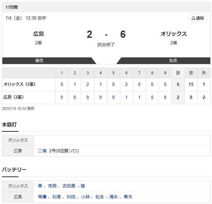Click Hiroshima total runs 2 in 計 column

click(x=178, y=97)
